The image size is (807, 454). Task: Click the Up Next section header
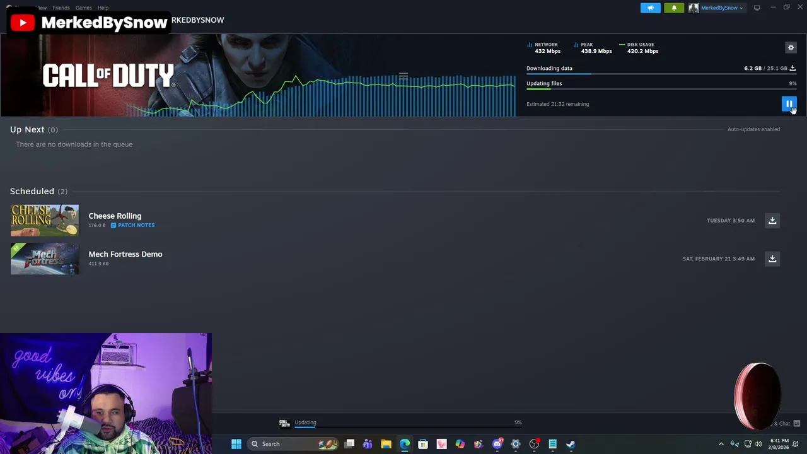click(34, 129)
